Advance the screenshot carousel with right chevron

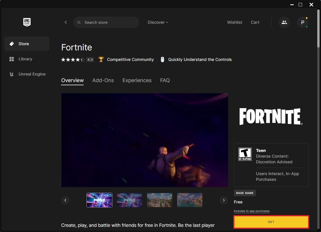[x=224, y=200]
